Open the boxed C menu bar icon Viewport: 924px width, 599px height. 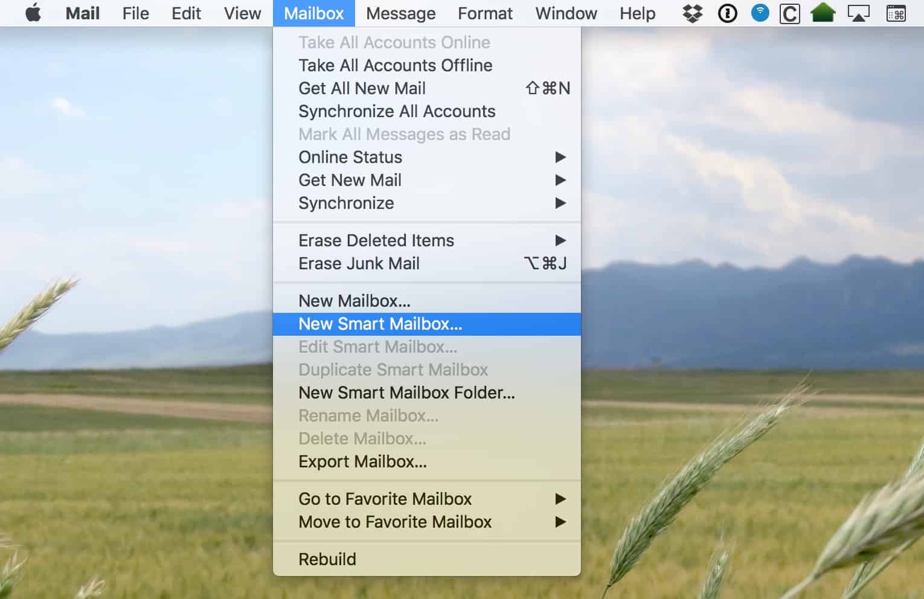[789, 13]
